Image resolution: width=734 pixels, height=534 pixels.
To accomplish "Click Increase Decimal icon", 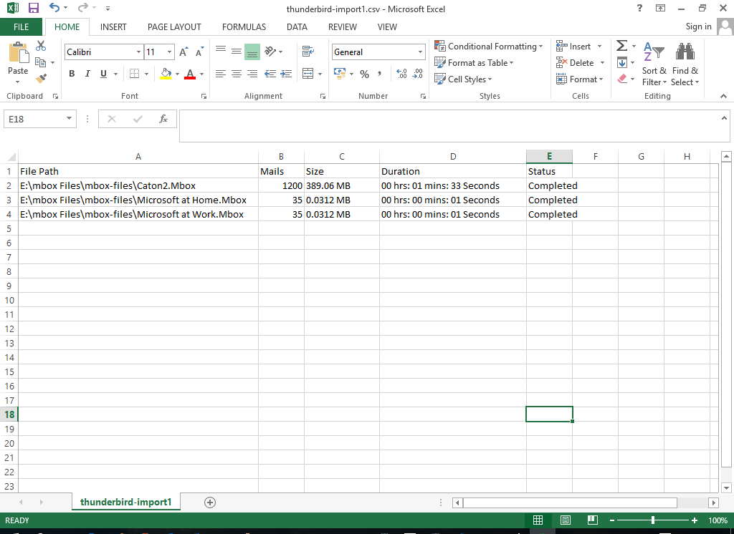I will click(x=401, y=74).
